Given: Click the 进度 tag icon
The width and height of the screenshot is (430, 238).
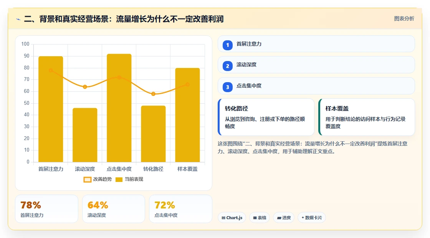Looking at the screenshot, I should 279,218.
